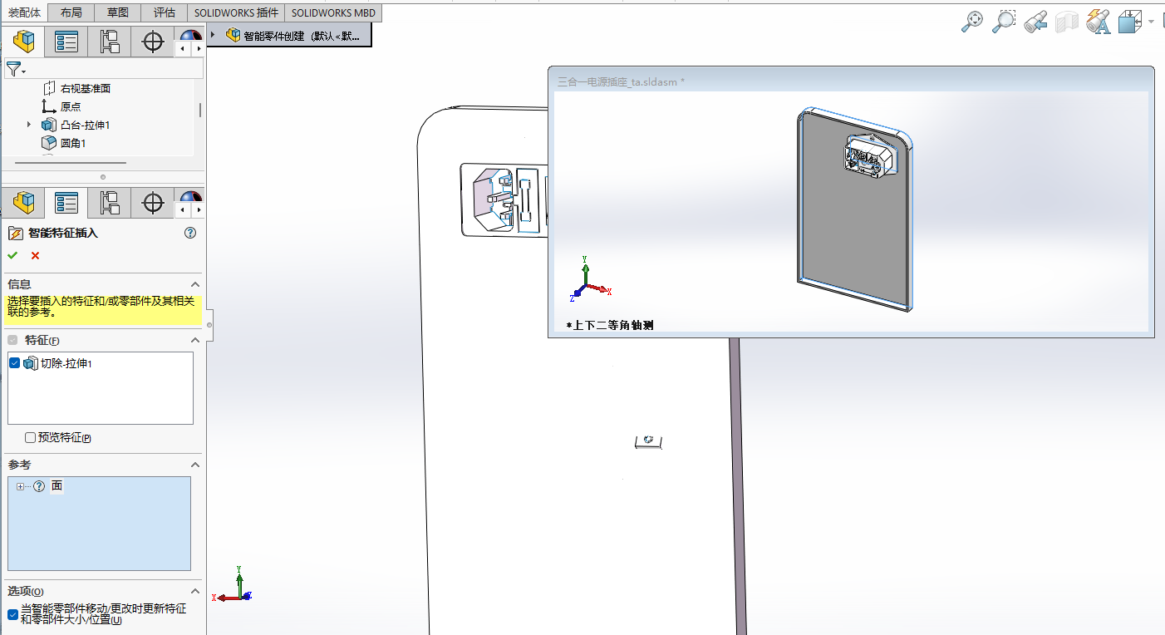1165x635 pixels.
Task: Cancel with the red X icon
Action: click(35, 255)
